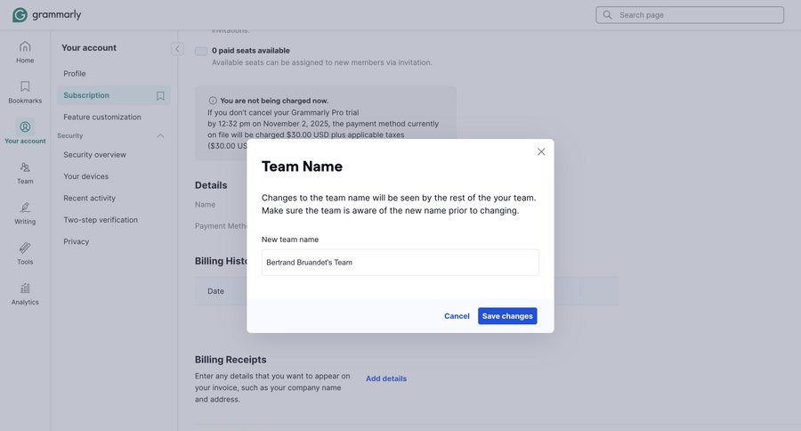This screenshot has width=801, height=431.
Task: Open the Home section icon
Action: click(25, 46)
